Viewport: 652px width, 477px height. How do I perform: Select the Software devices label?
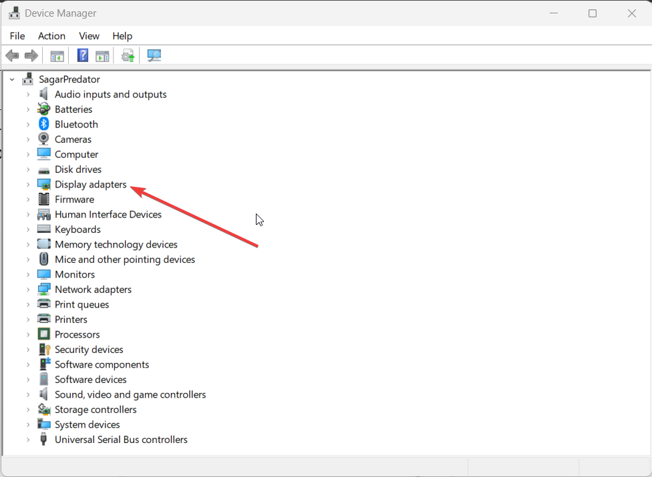click(91, 380)
